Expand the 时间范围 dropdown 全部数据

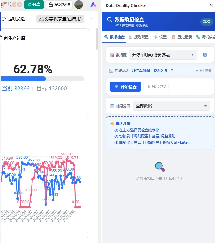tap(172, 106)
